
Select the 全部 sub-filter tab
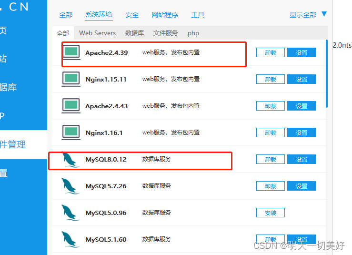pyautogui.click(x=63, y=33)
